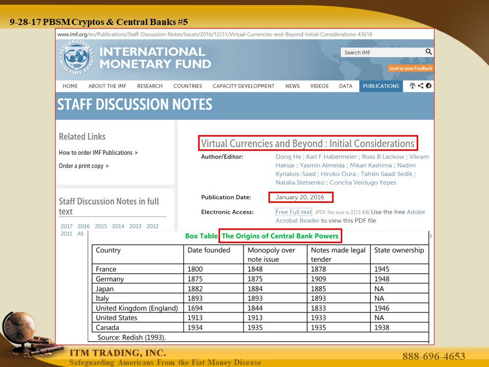This screenshot has width=489, height=367.
Task: Open the Facebook icon in the navigation bar
Action: (429, 86)
